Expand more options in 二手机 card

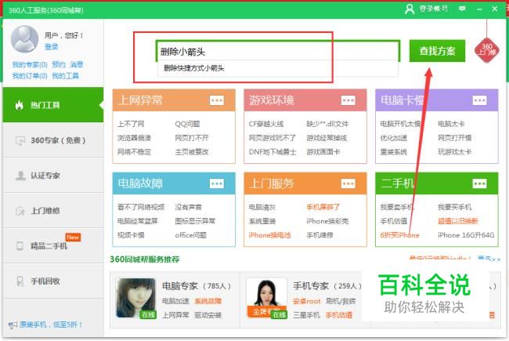coord(479,183)
